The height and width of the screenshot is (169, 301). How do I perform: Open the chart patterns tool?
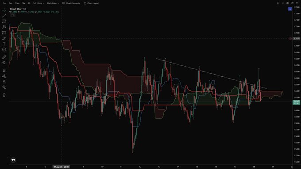click(x=4, y=27)
